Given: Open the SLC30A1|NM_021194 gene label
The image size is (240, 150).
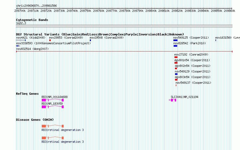Looking at the screenshot, I should tap(185, 97).
